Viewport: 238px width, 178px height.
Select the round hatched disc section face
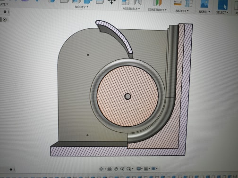click(x=127, y=96)
